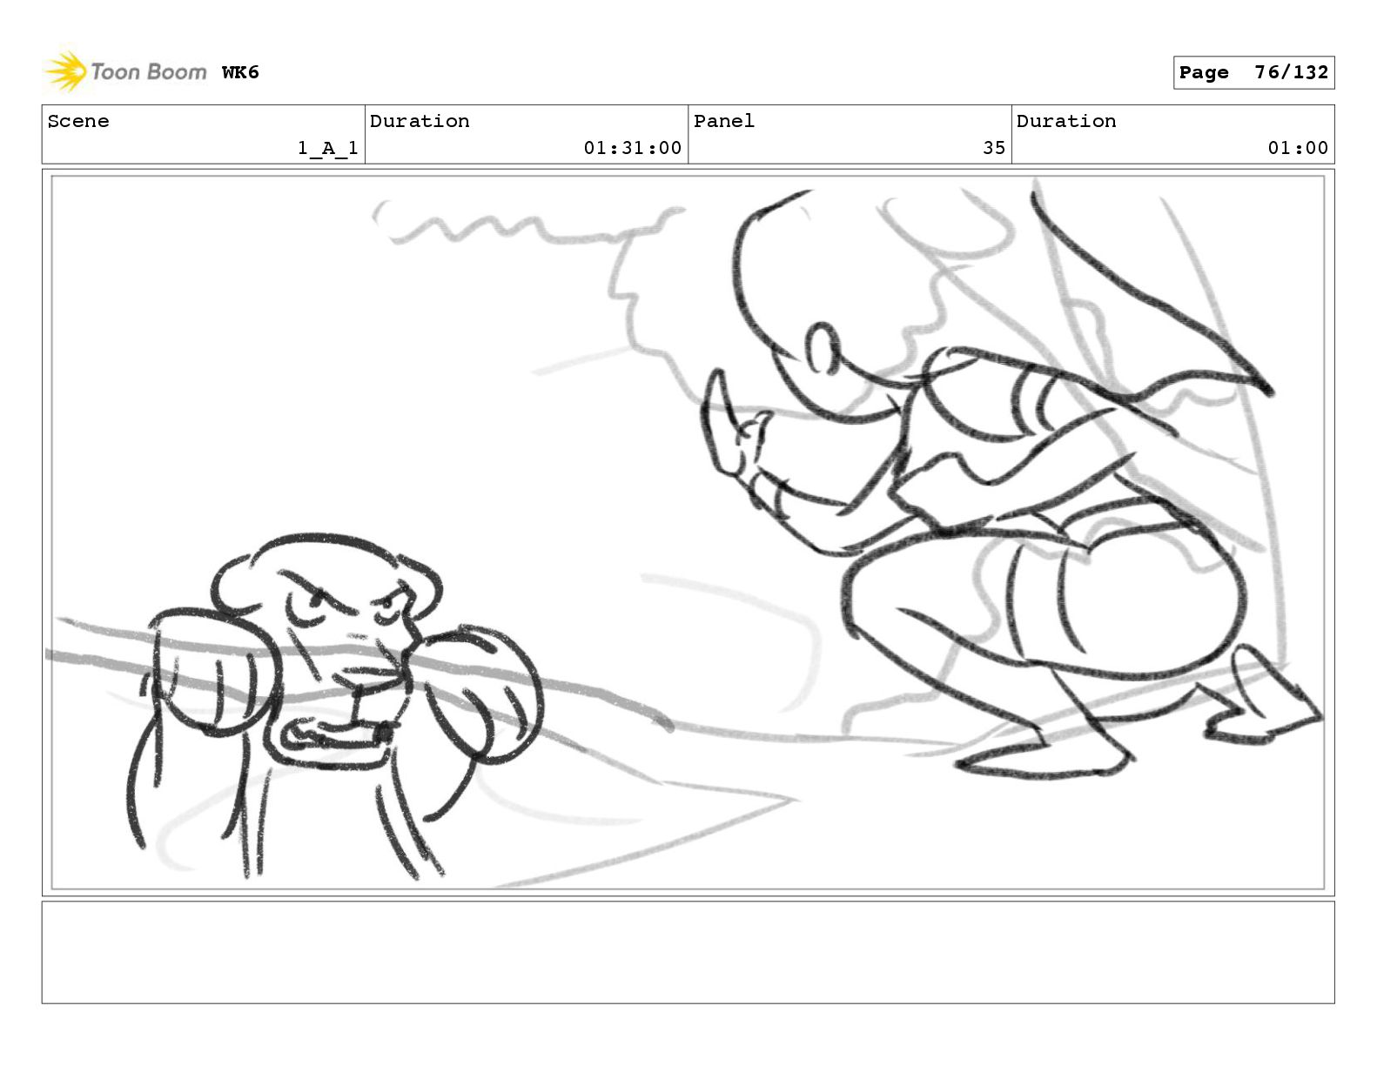1377x1066 pixels.
Task: Select the WK6 project title text
Action: pos(240,72)
